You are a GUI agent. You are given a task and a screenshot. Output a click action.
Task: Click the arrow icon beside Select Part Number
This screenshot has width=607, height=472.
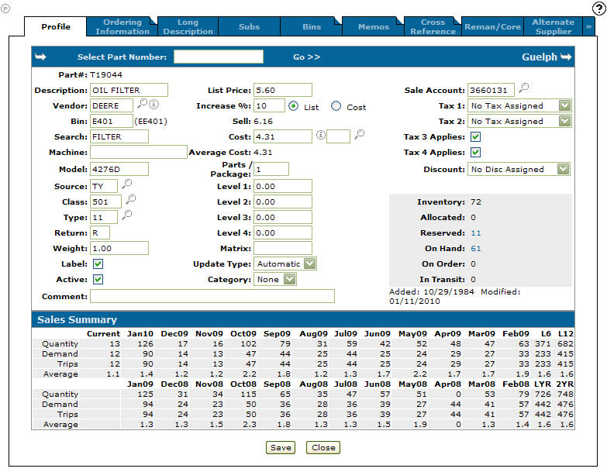tap(40, 57)
